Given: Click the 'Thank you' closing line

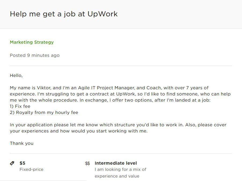Looking at the screenshot, I should click(x=22, y=143).
